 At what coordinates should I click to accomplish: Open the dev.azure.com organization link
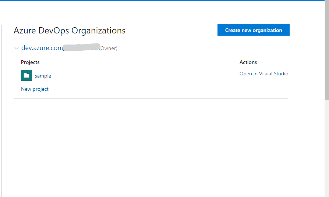point(42,48)
